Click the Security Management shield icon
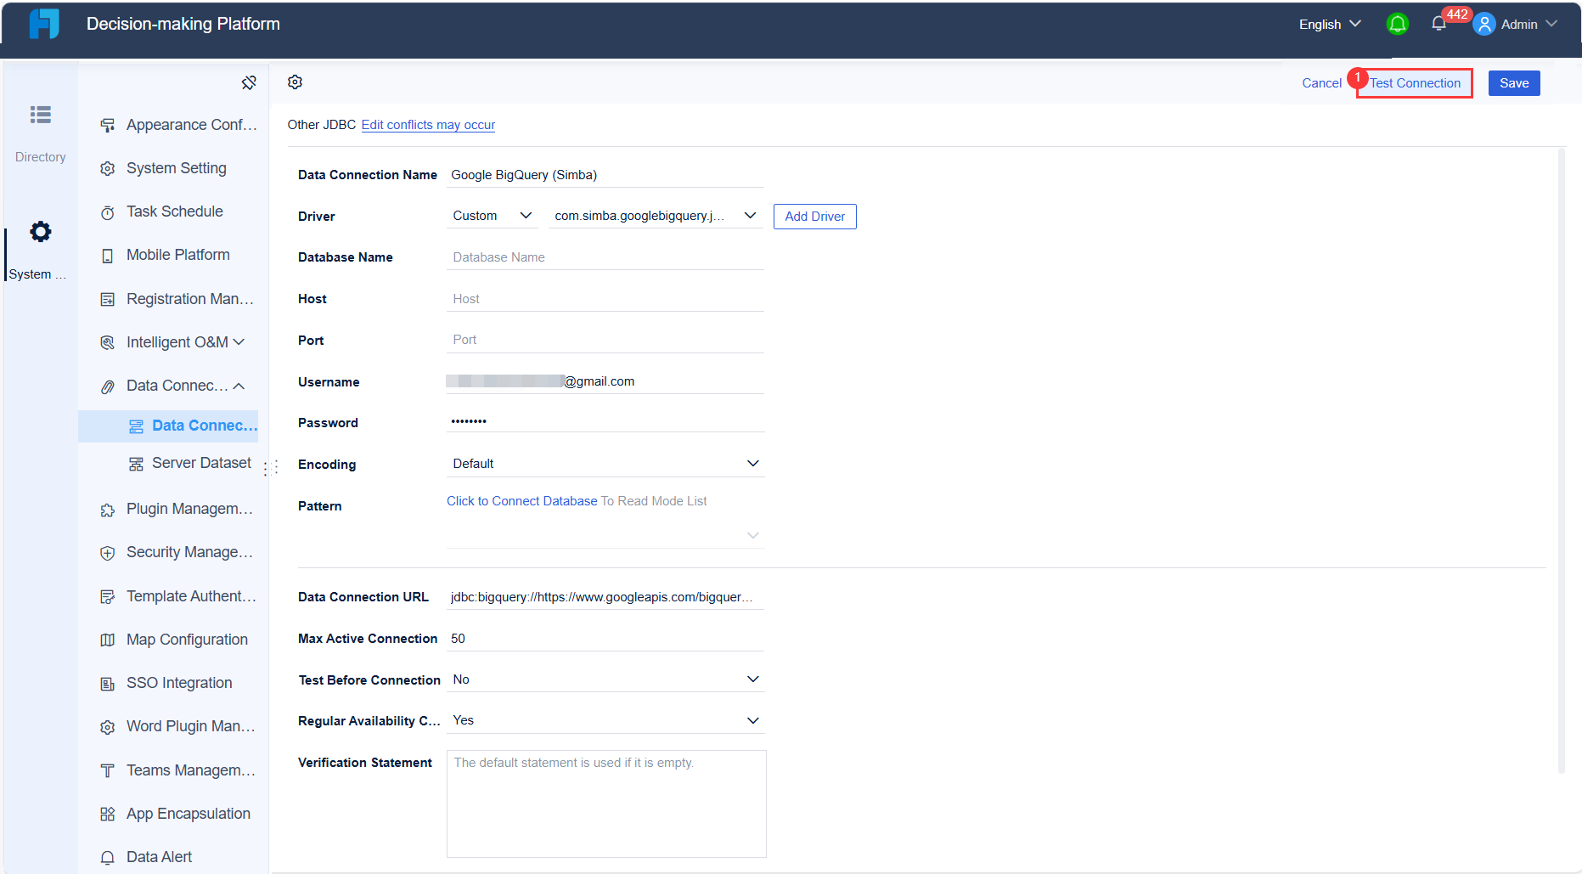Viewport: 1582px width, 874px height. pyautogui.click(x=107, y=553)
